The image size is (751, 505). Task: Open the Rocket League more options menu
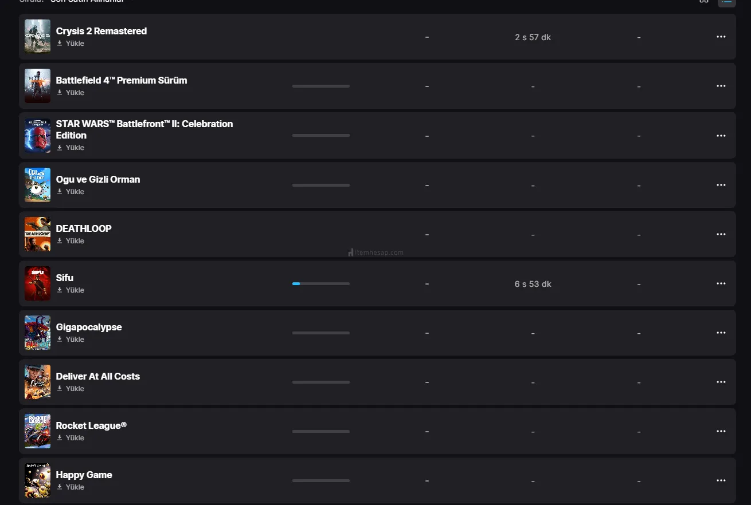tap(721, 431)
